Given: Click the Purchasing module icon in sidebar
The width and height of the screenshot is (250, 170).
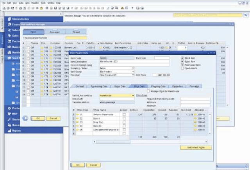Looking at the screenshot, I should point(9,40).
